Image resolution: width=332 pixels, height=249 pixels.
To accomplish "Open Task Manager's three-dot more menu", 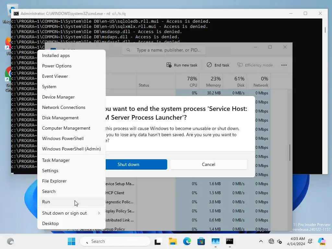I will coord(284,65).
